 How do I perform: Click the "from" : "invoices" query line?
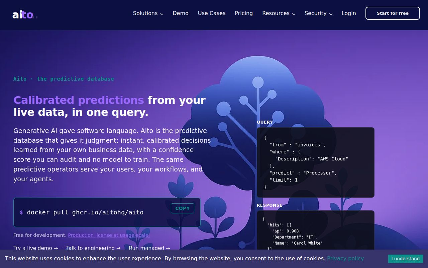298,145
